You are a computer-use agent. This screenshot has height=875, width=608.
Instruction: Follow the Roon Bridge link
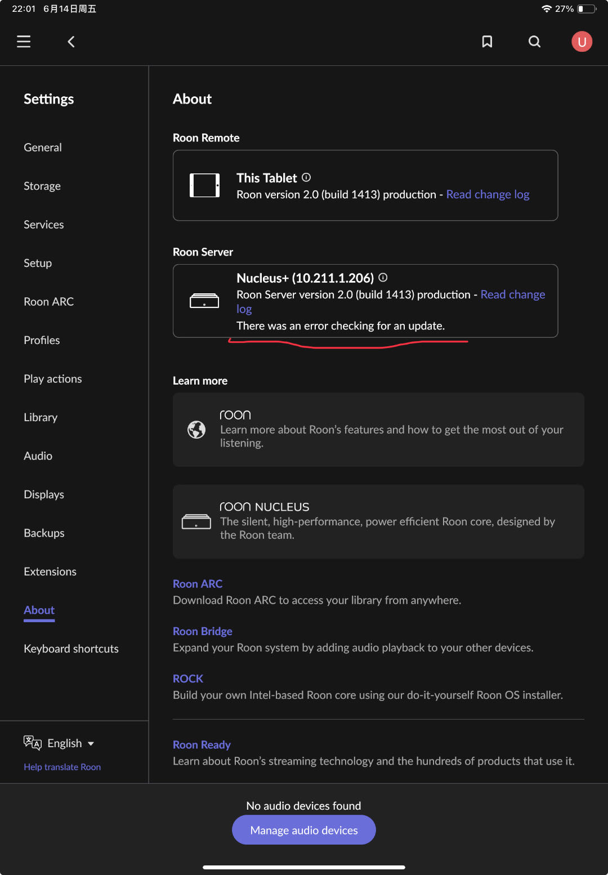[x=203, y=631]
